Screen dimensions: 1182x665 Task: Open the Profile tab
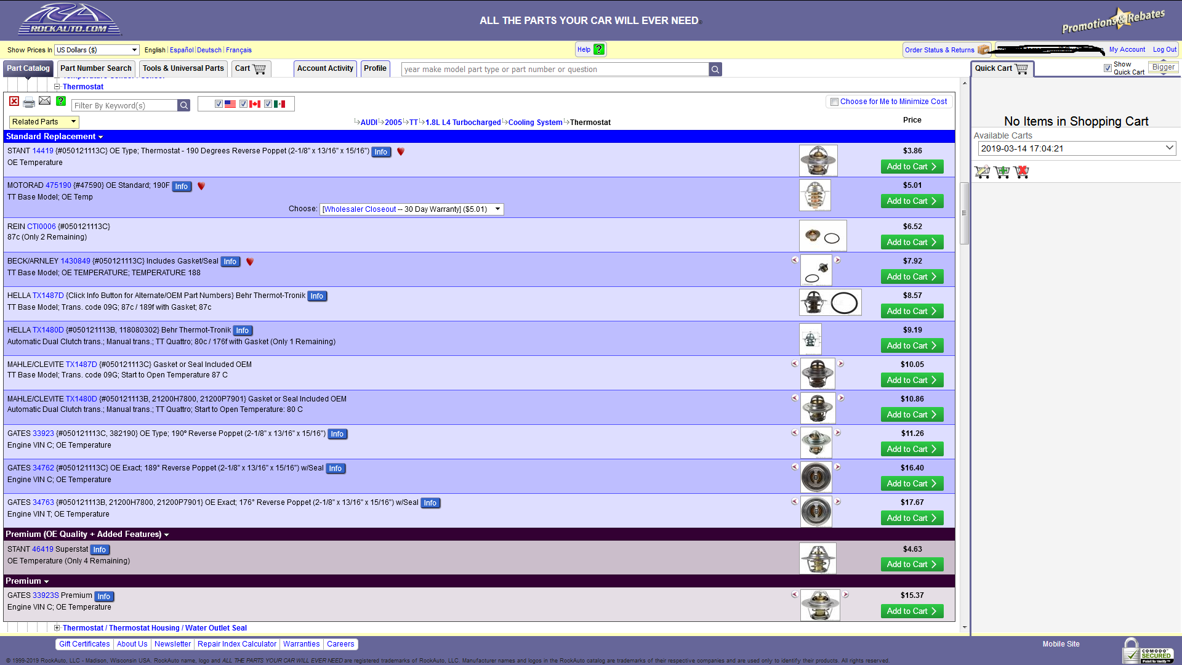click(x=375, y=68)
